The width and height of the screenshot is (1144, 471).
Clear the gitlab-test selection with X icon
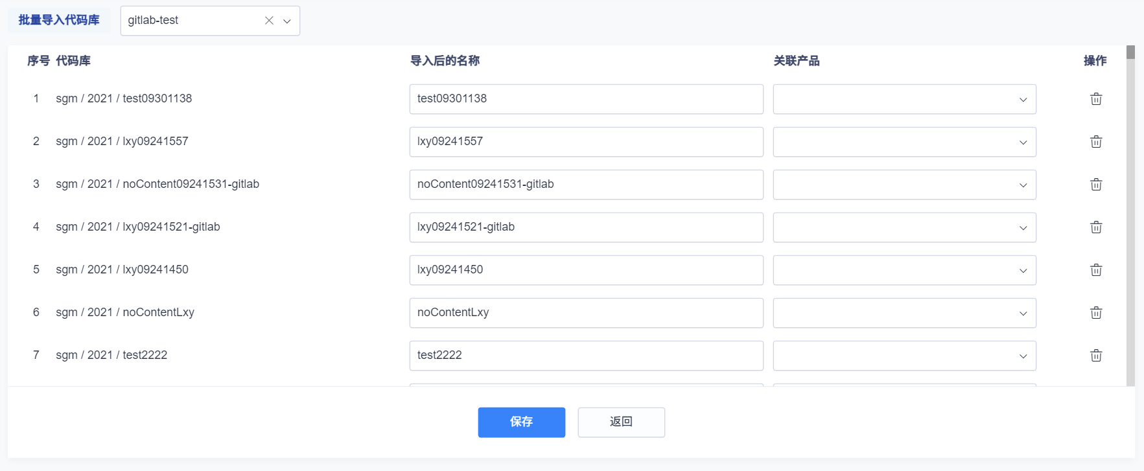[269, 21]
